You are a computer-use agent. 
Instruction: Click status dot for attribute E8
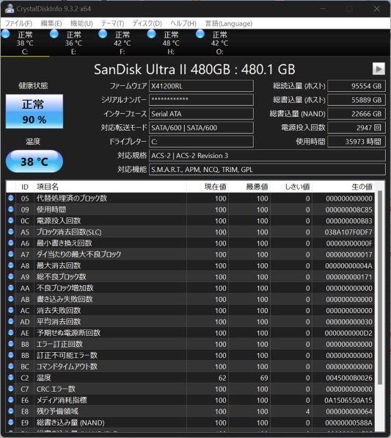[11, 411]
